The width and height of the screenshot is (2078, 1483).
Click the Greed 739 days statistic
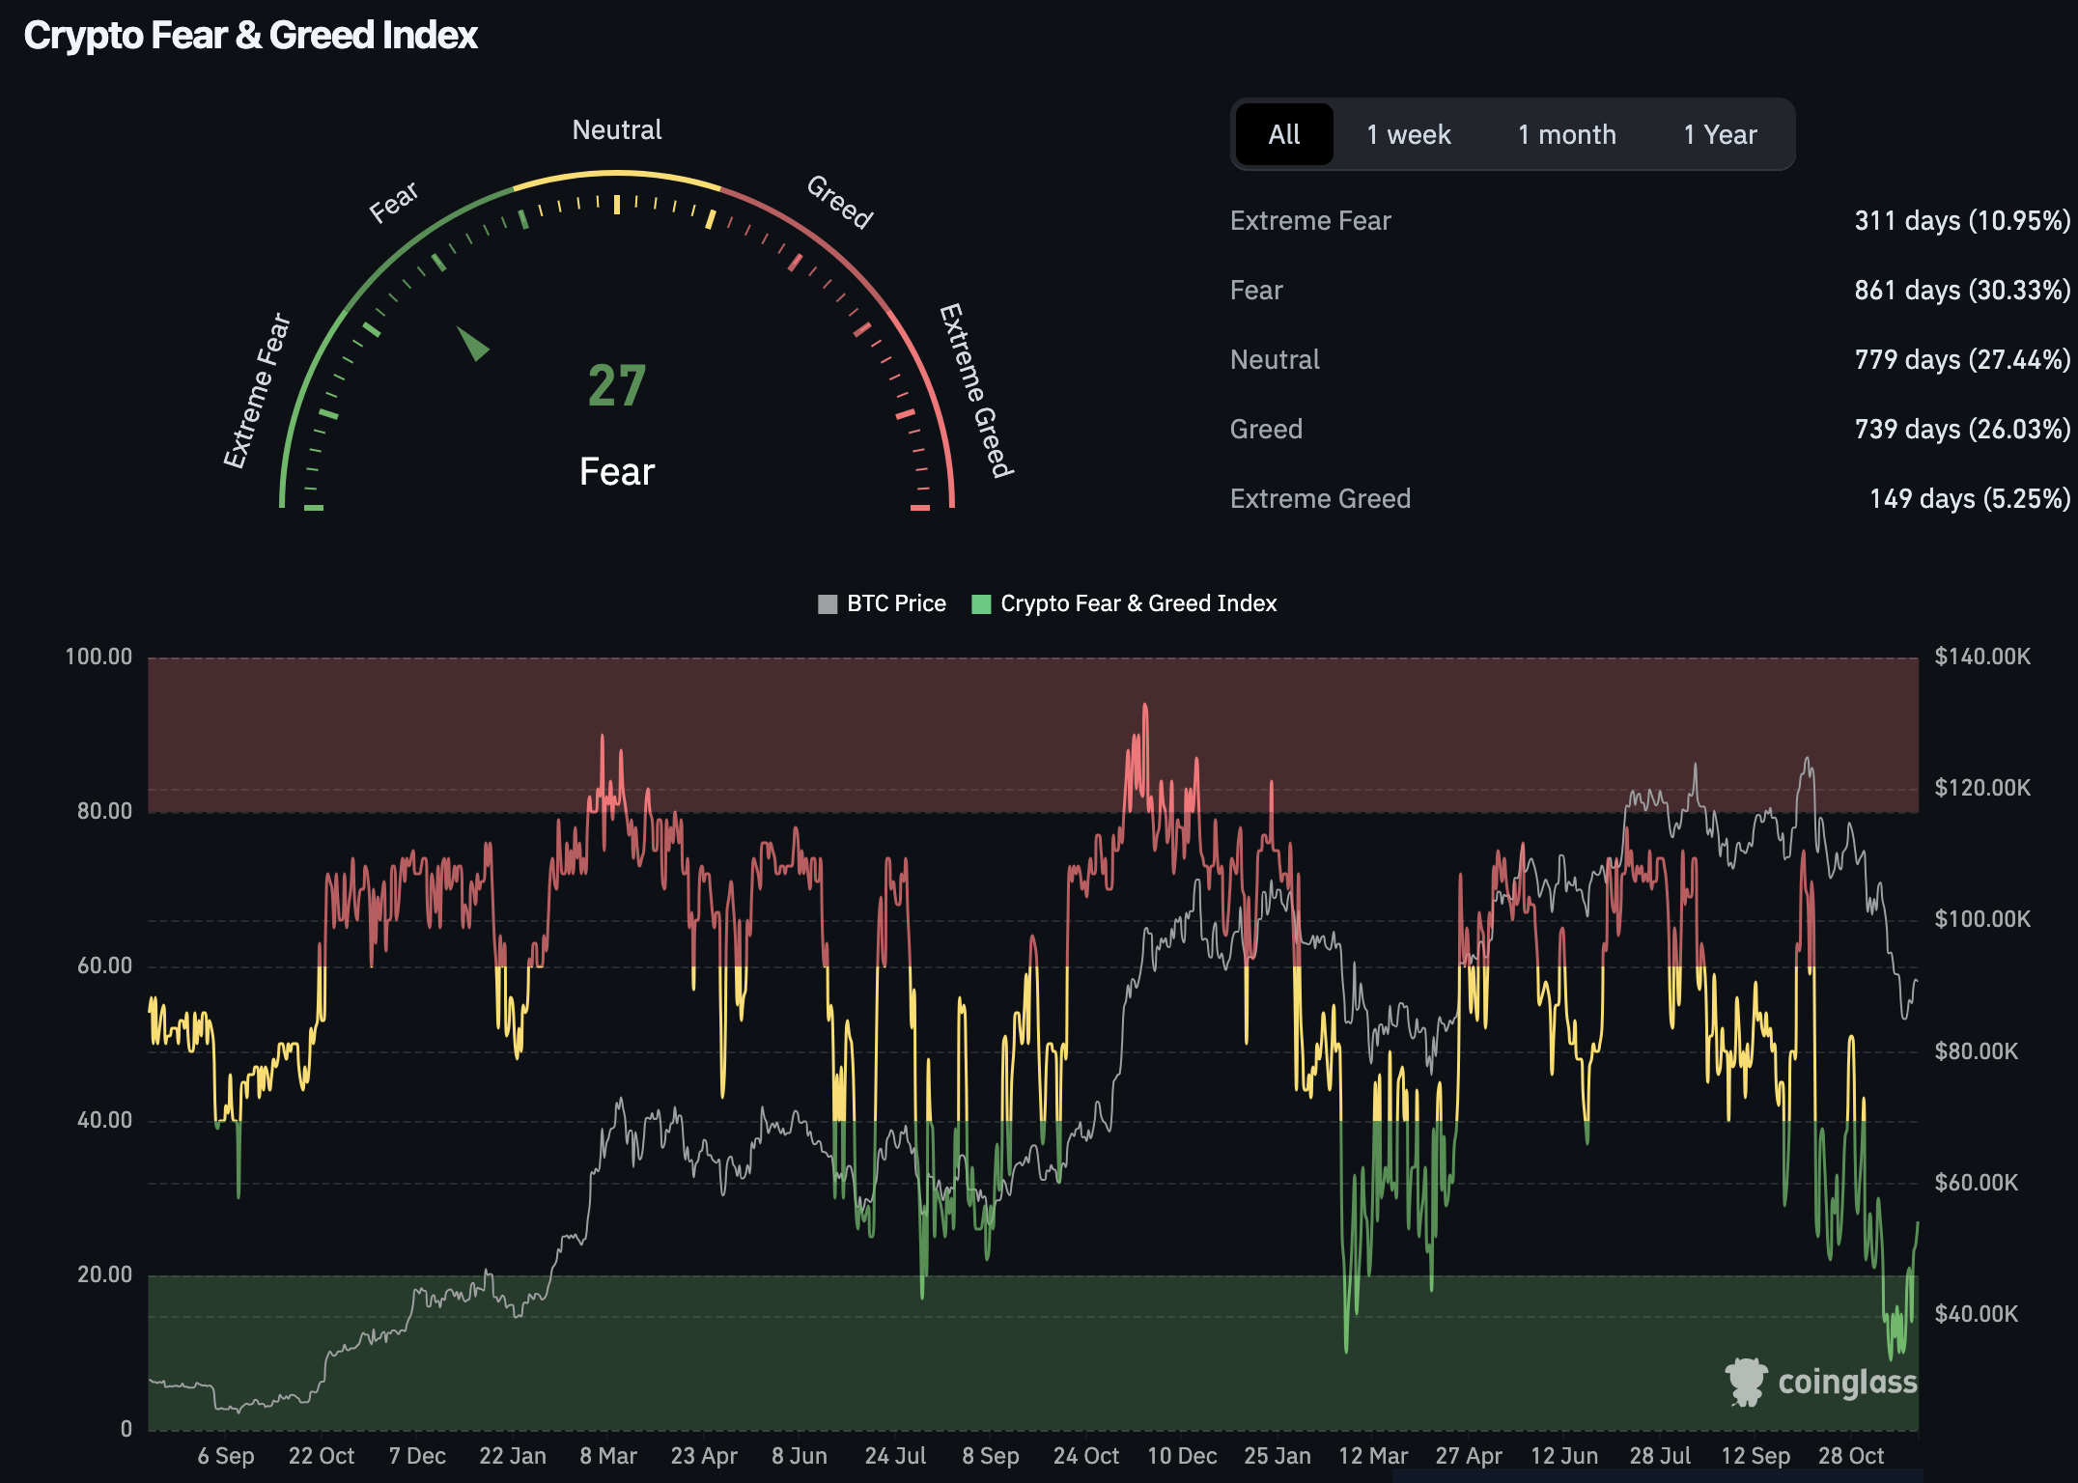(1961, 430)
